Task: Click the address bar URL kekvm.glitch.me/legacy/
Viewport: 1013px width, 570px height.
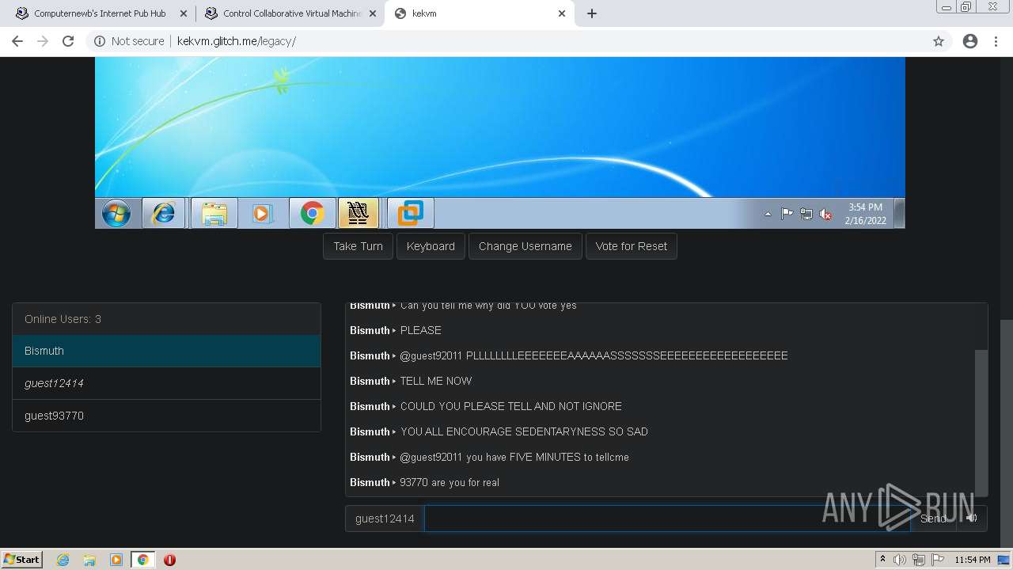Action: pyautogui.click(x=237, y=41)
